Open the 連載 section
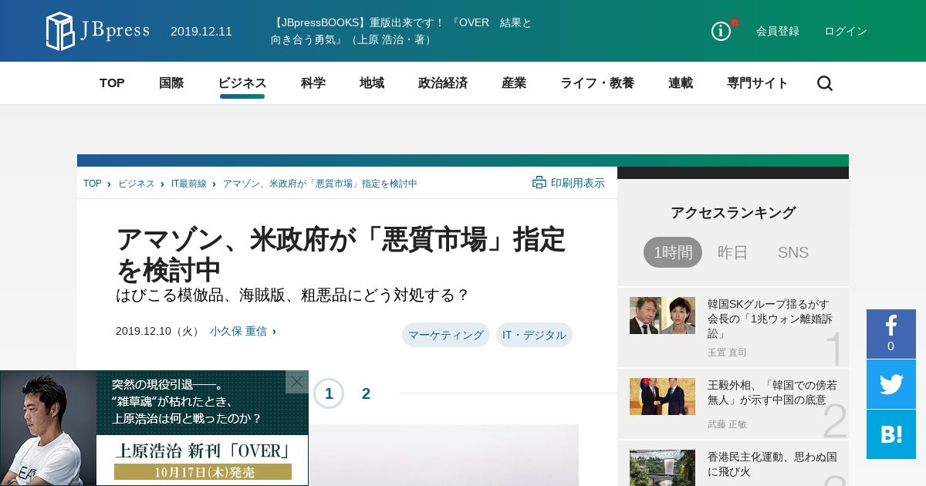Image resolution: width=926 pixels, height=486 pixels. [x=681, y=83]
